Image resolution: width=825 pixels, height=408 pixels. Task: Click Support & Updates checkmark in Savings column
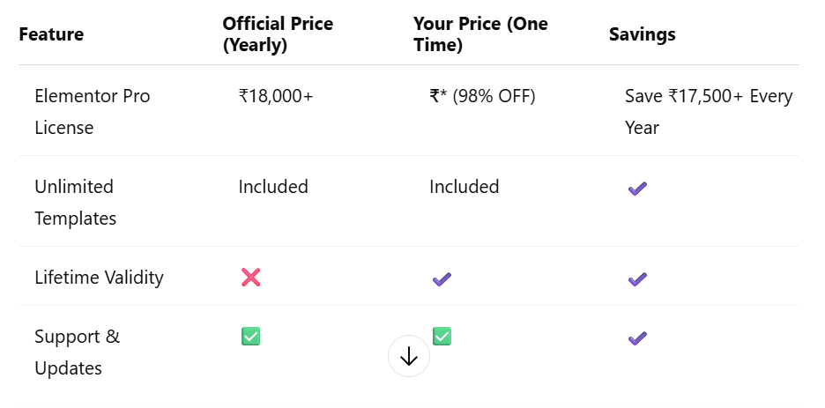click(x=637, y=337)
